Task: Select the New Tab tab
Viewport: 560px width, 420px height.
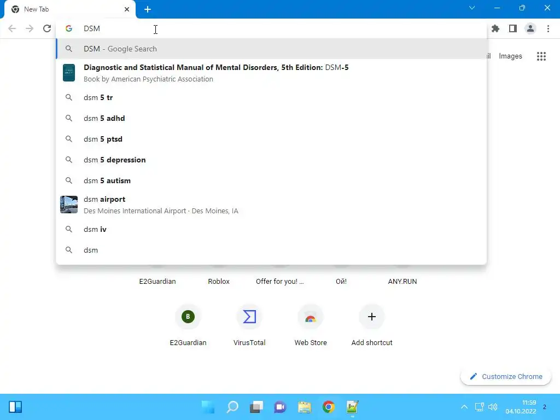Action: point(69,9)
